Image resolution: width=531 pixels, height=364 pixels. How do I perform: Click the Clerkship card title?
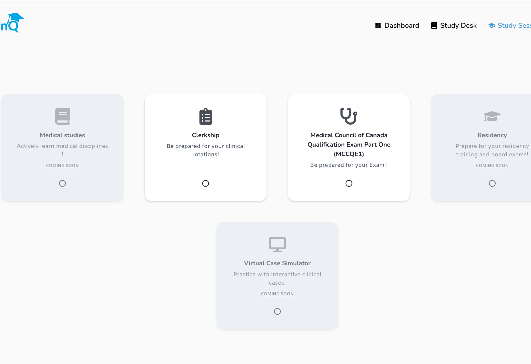[x=205, y=135]
